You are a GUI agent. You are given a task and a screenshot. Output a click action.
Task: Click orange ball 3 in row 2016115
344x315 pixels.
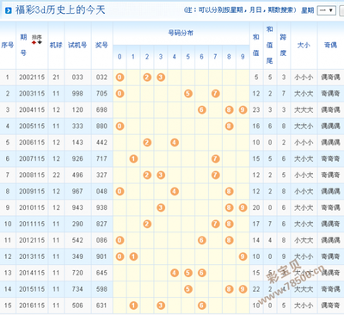click(x=161, y=306)
